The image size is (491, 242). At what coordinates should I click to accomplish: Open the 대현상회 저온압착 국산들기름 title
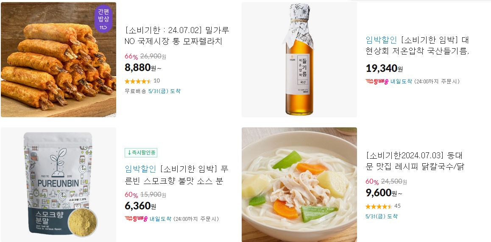point(417,45)
